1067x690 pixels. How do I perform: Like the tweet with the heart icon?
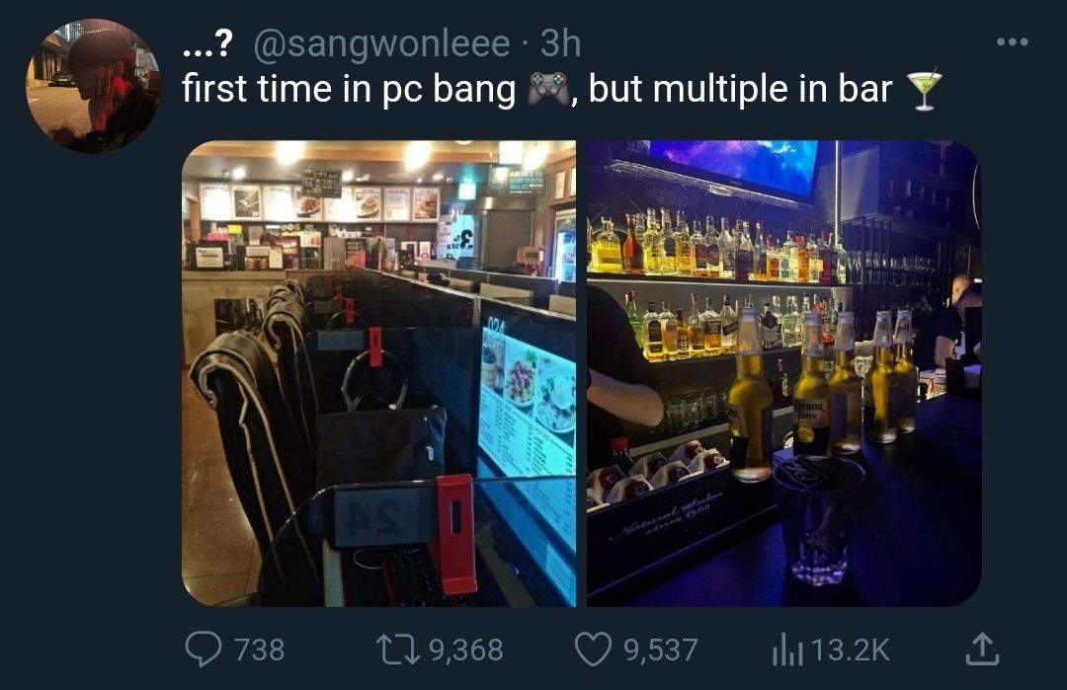pos(593,650)
